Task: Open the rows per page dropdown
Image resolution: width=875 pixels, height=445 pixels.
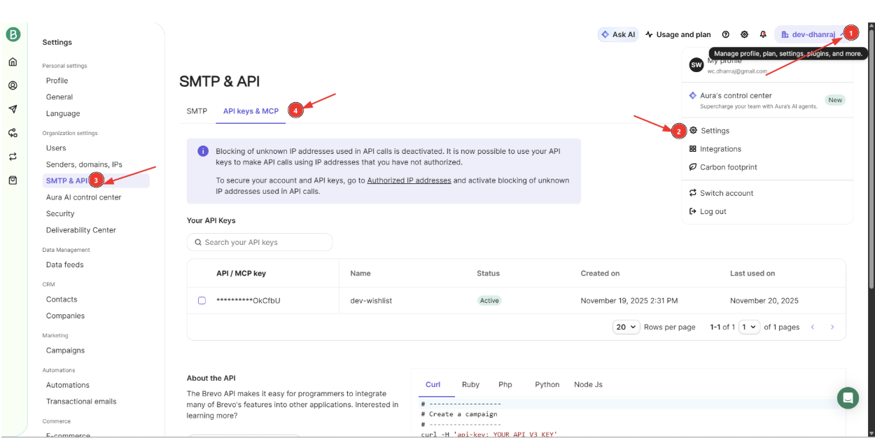Action: coord(626,327)
